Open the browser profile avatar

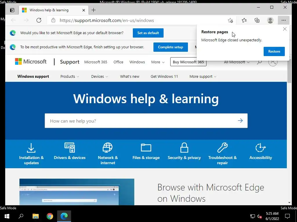pyautogui.click(x=270, y=20)
